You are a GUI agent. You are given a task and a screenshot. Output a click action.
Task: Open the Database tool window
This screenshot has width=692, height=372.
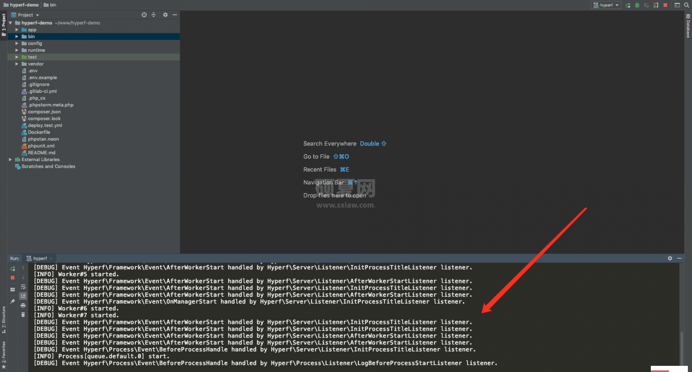tap(688, 26)
